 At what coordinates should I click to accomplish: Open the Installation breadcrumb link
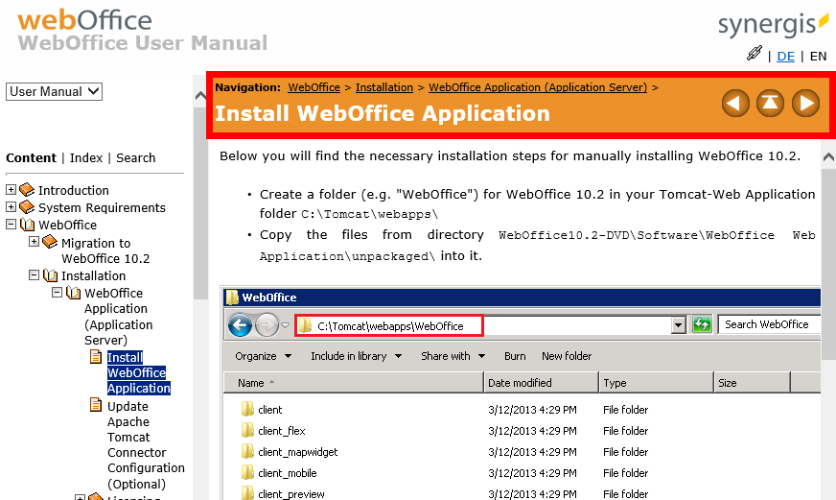(x=384, y=87)
